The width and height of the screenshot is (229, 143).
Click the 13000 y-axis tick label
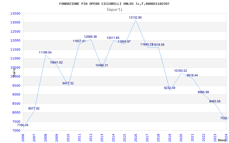pos(15,23)
